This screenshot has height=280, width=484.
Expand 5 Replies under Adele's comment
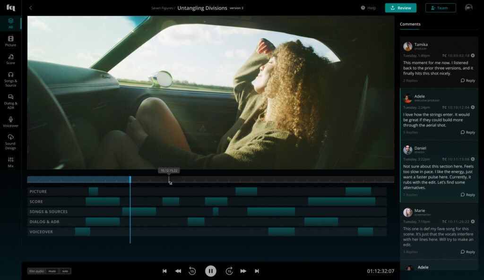click(x=410, y=133)
